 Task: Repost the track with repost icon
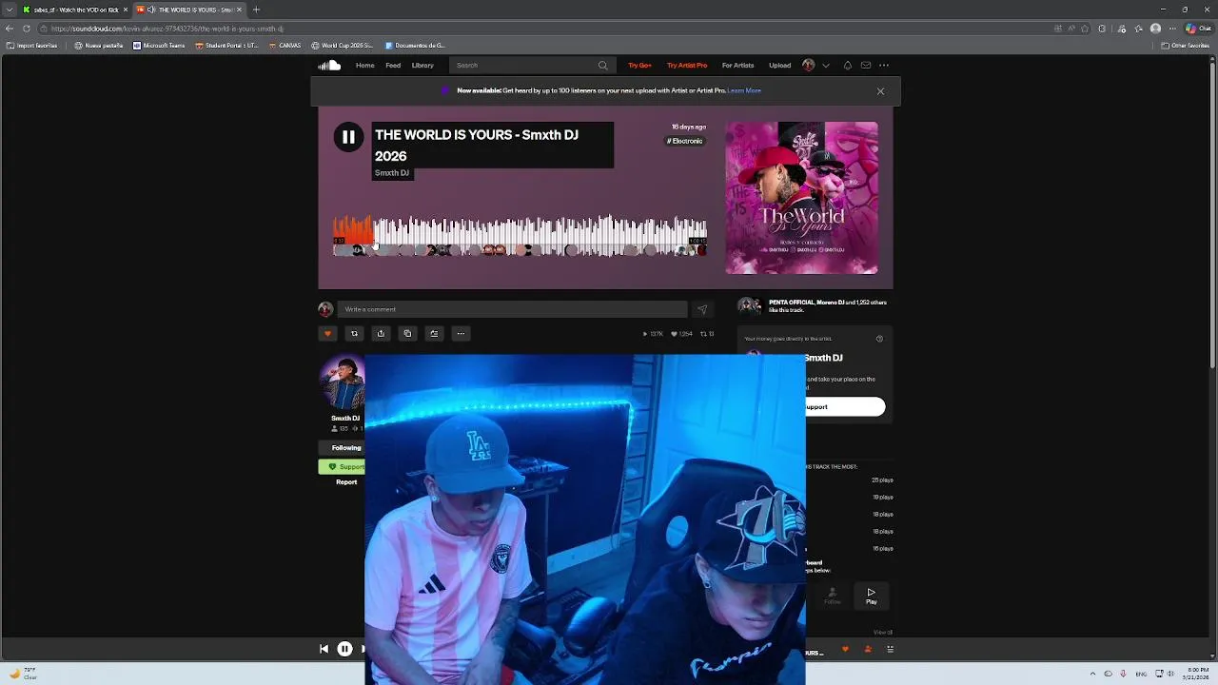pyautogui.click(x=354, y=334)
